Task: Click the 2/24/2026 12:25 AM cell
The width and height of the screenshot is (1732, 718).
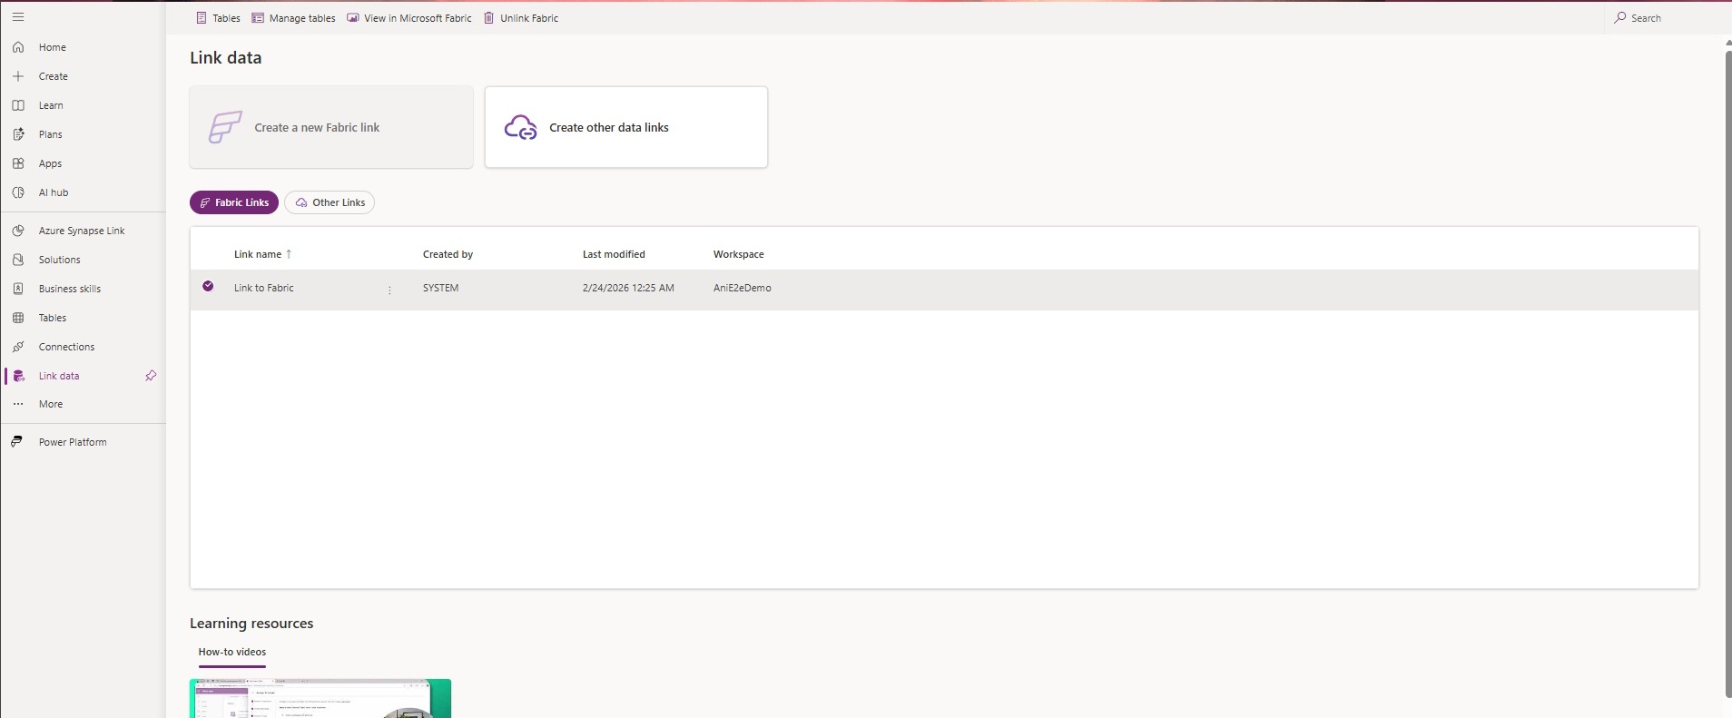Action: pyautogui.click(x=628, y=288)
